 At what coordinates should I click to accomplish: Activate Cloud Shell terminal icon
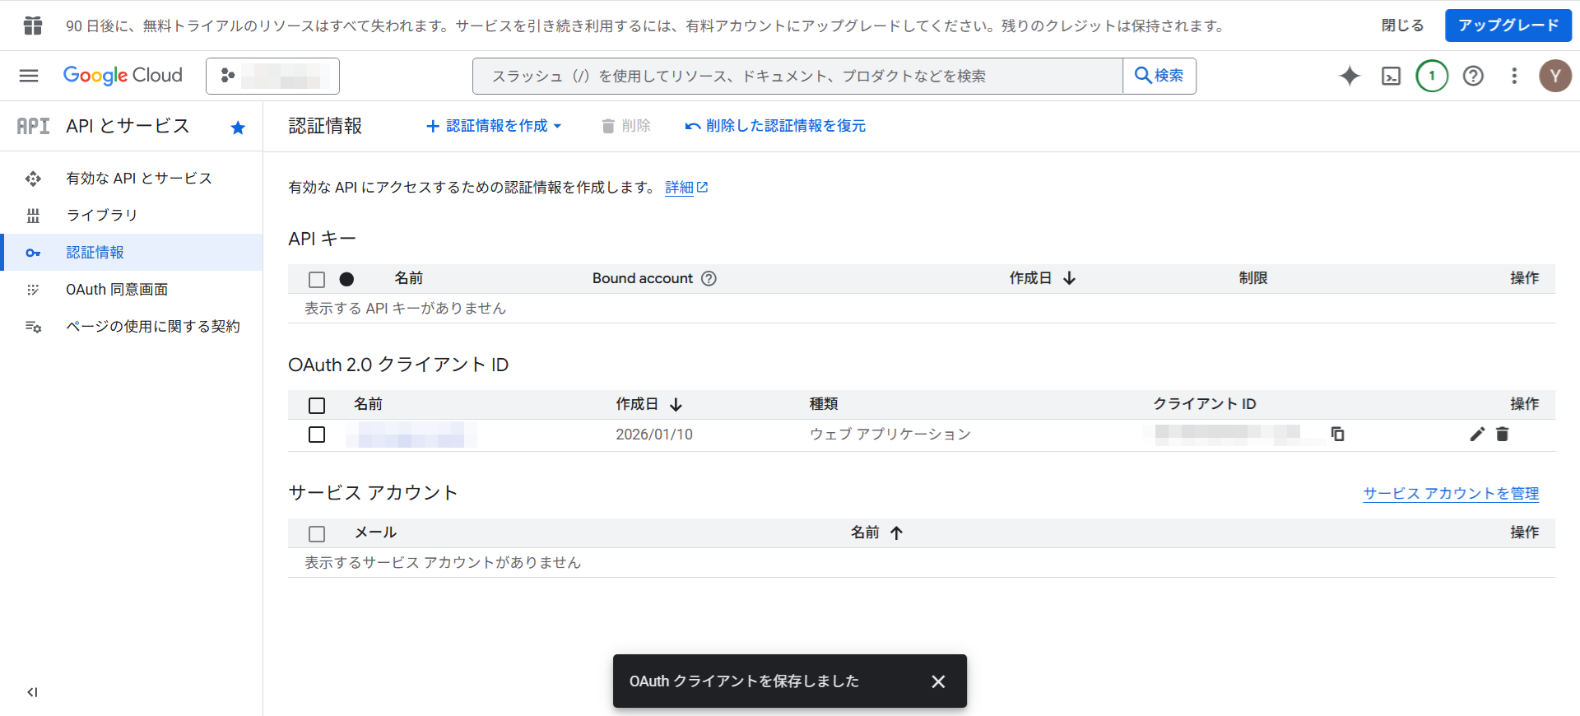(x=1391, y=76)
